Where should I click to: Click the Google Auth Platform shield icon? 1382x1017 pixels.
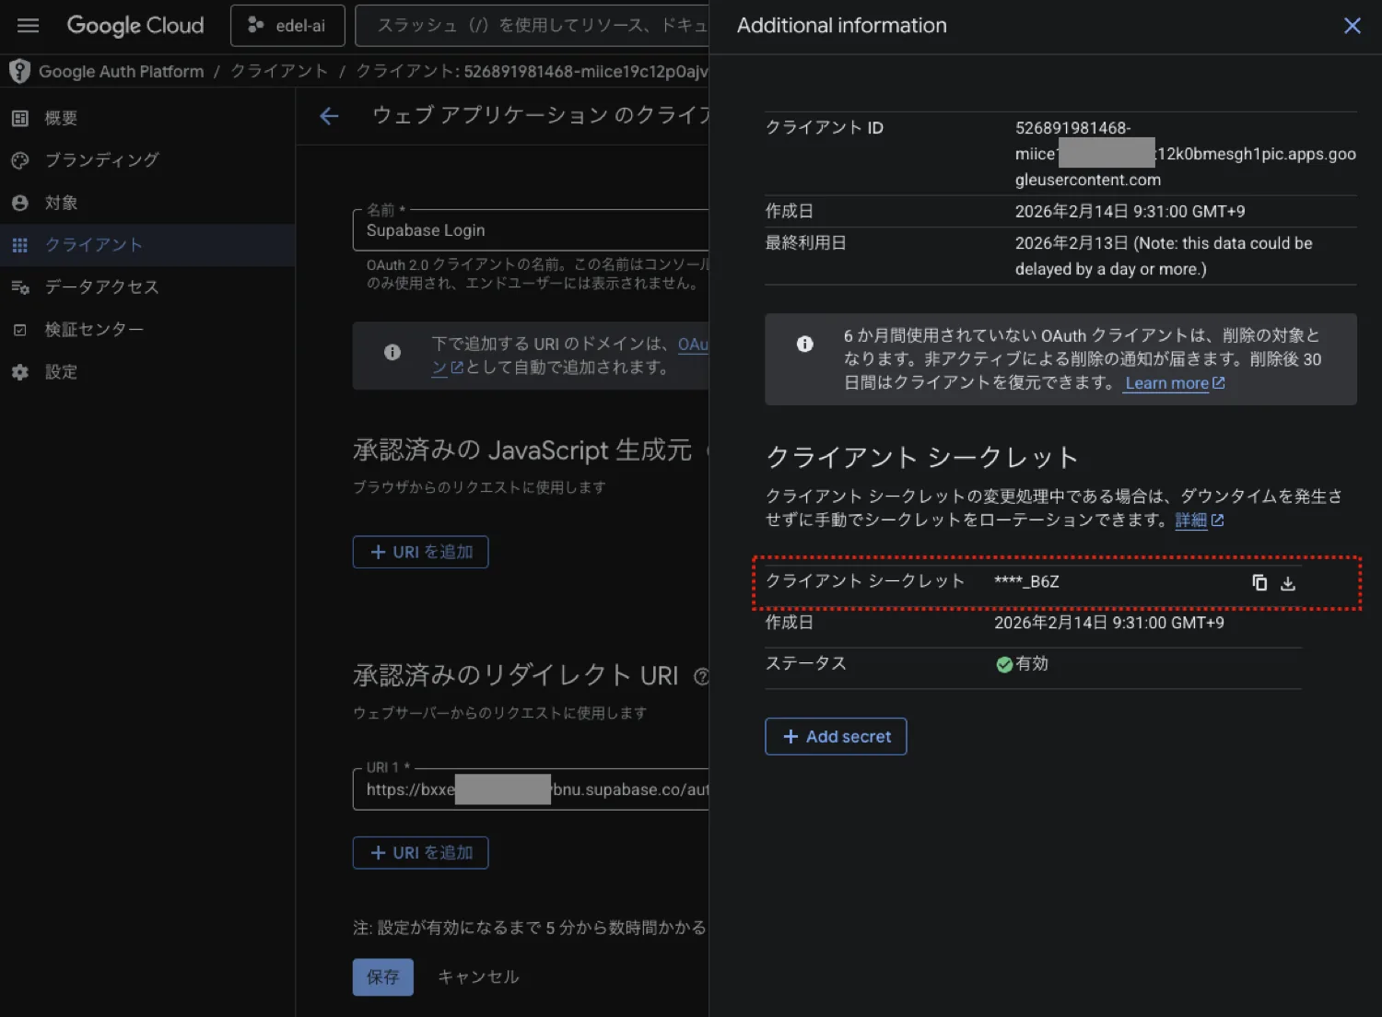point(19,71)
